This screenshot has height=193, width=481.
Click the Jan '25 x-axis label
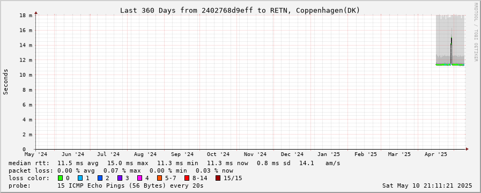pyautogui.click(x=329, y=154)
